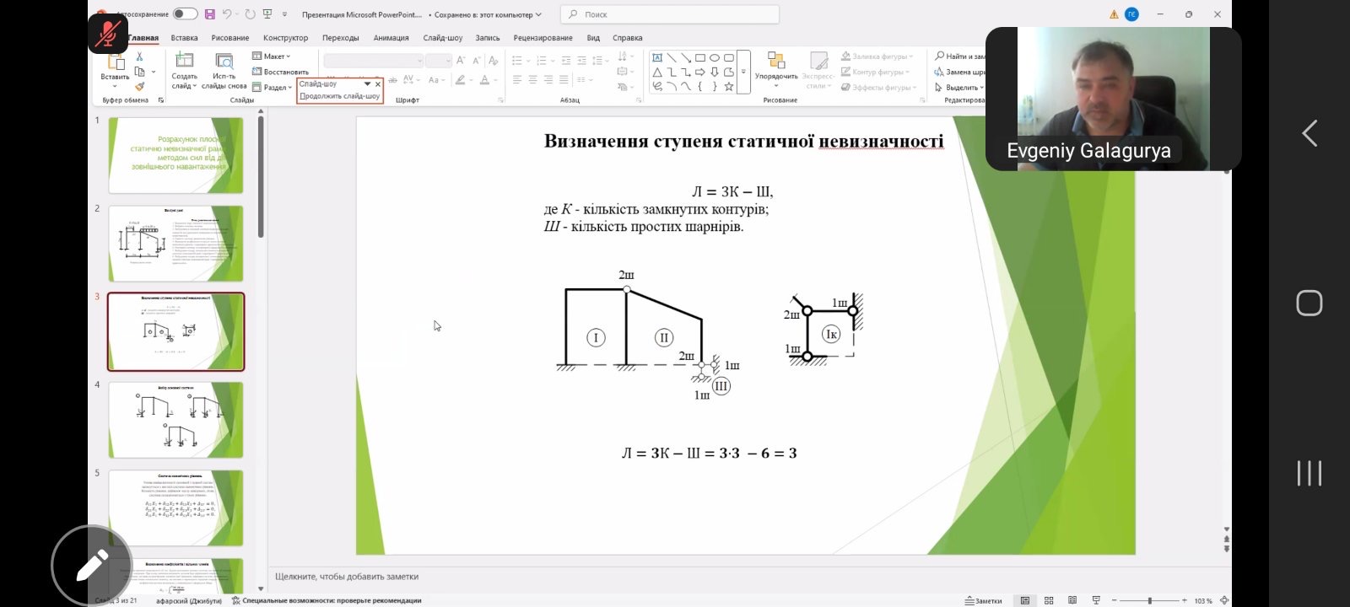1350x607 pixels.
Task: Click the zoom in plus button
Action: coord(1185,600)
